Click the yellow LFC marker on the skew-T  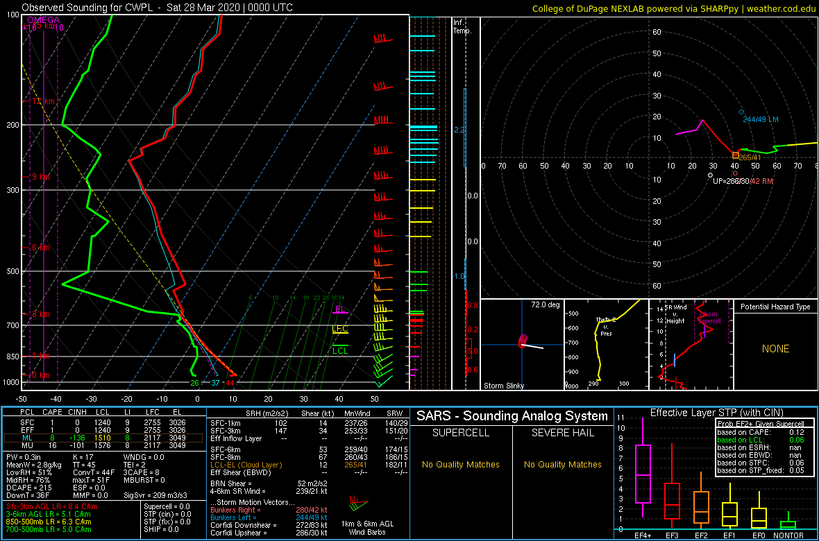340,329
